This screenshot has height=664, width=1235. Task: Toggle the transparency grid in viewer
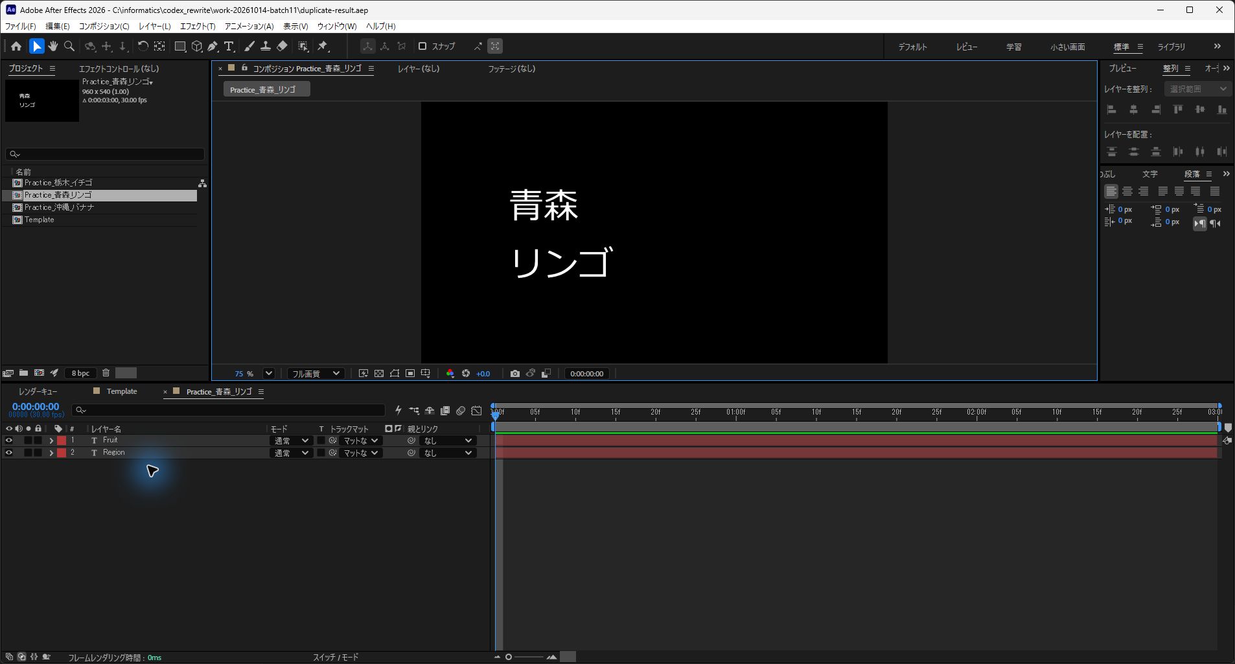(x=379, y=373)
